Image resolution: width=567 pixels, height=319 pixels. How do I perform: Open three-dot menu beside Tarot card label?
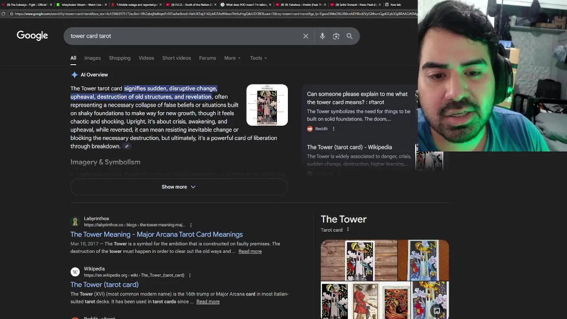pyautogui.click(x=348, y=230)
